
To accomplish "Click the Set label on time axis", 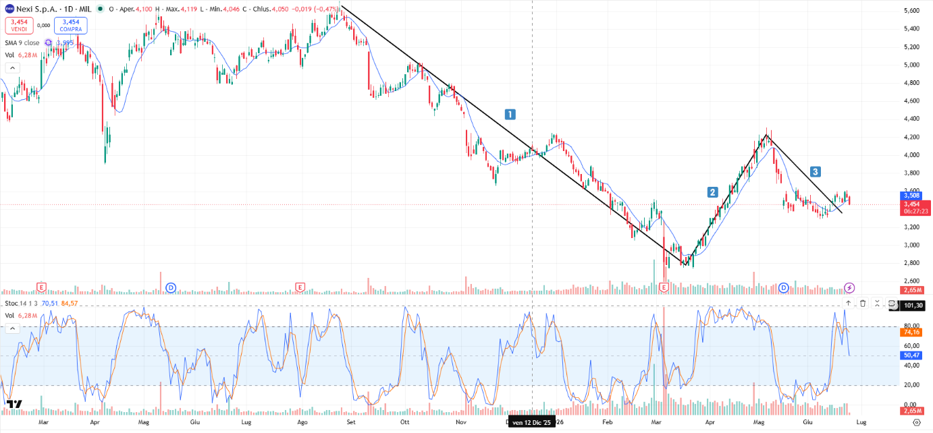I will 350,422.
